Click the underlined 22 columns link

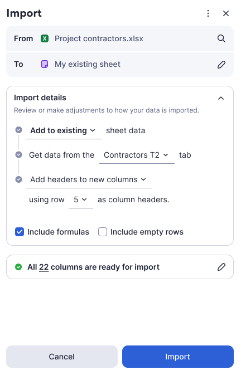pos(44,267)
